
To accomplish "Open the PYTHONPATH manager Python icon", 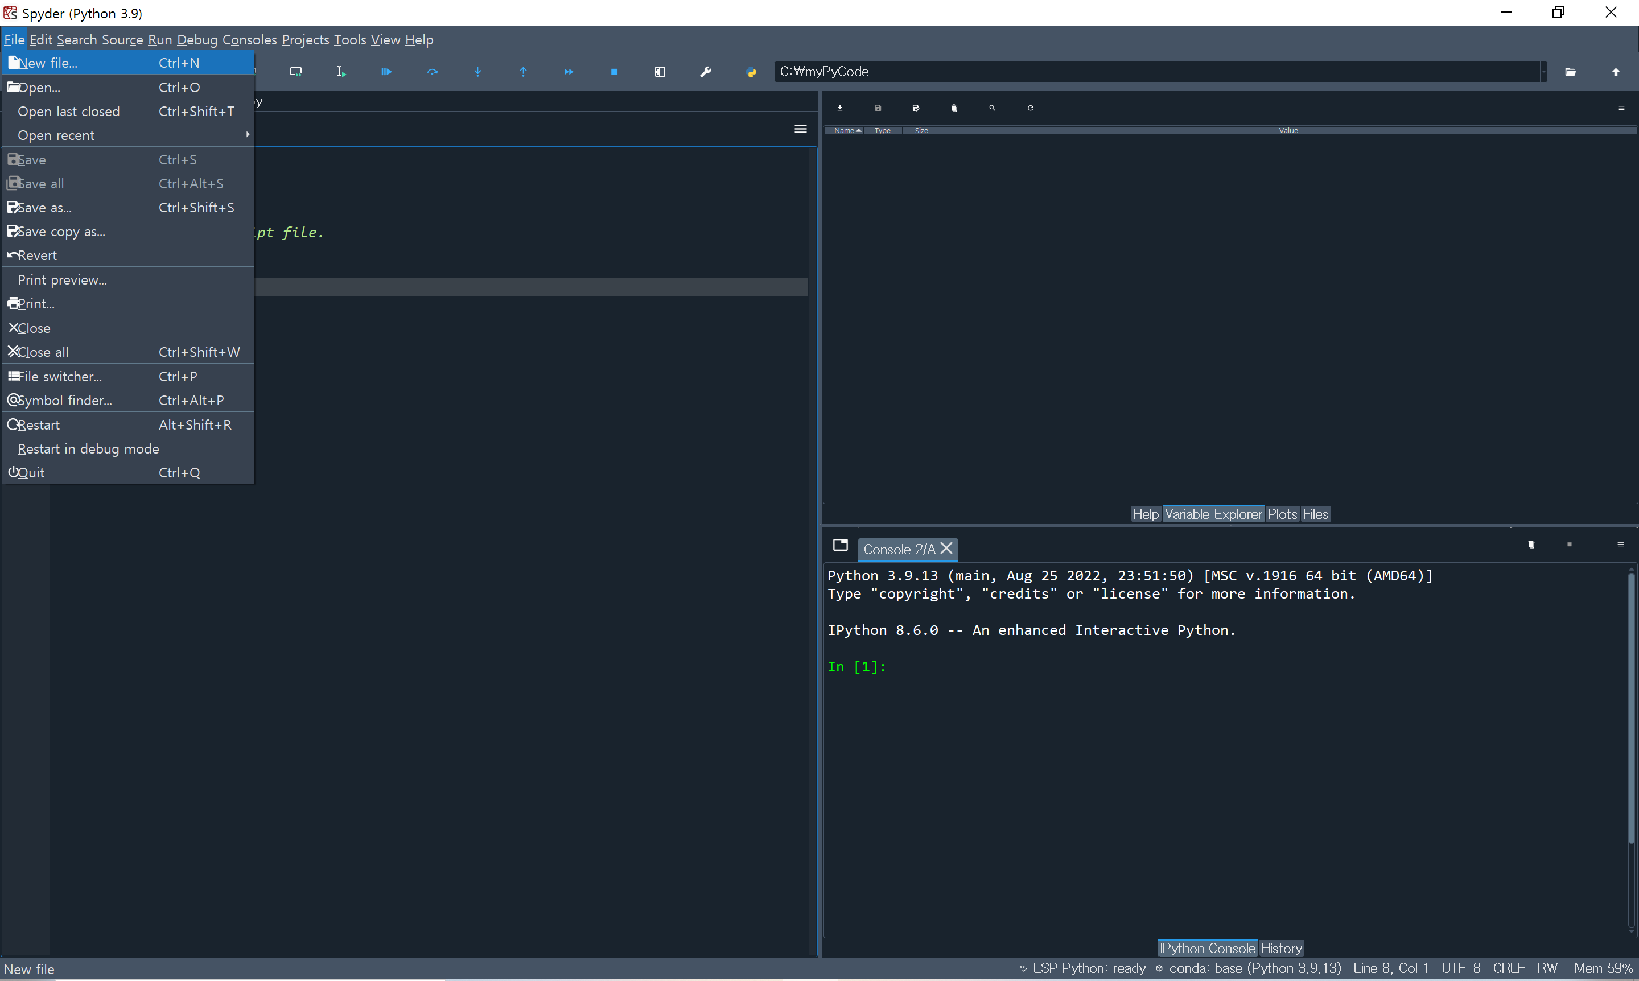I will (751, 71).
